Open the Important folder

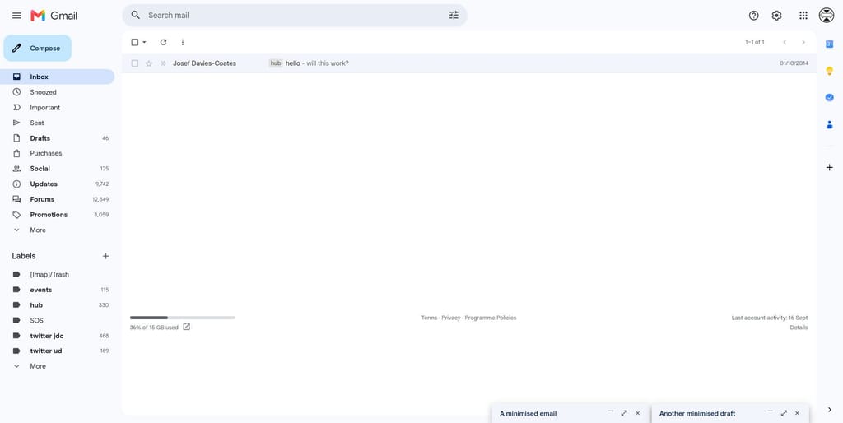[58, 108]
